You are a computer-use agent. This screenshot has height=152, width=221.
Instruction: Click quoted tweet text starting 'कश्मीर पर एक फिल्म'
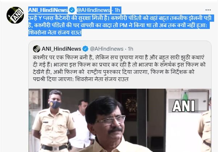118,58
